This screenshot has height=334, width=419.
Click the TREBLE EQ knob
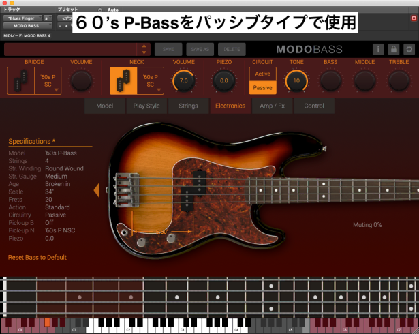(399, 80)
